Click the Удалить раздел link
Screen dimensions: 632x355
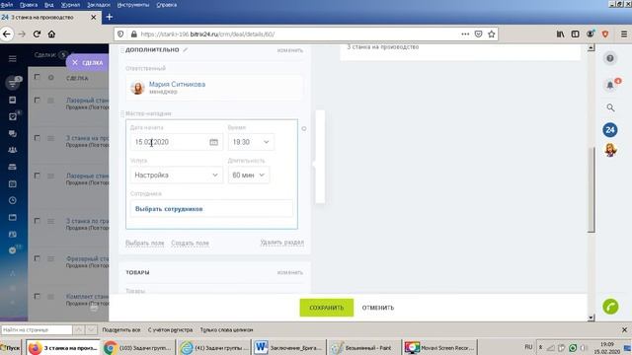click(x=282, y=243)
